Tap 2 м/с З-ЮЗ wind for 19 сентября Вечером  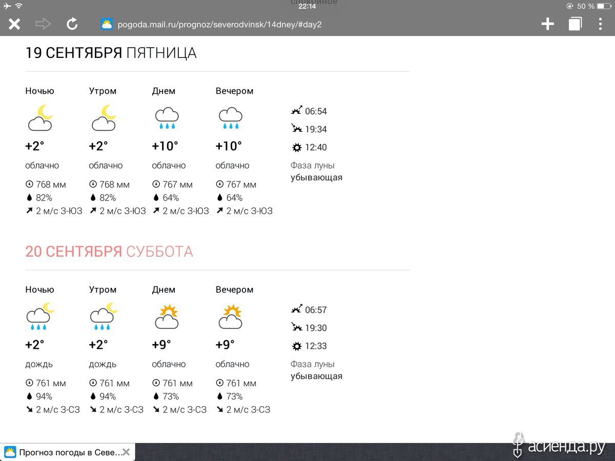coord(249,211)
